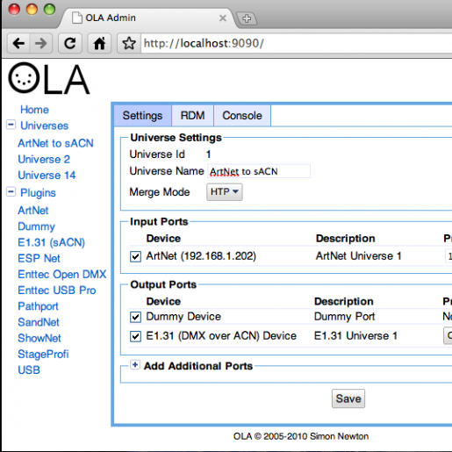Click the Input Ports Device column header
Screen dimensions: 452x452
pos(163,239)
